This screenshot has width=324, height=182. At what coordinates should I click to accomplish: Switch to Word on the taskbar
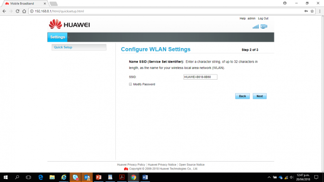[145, 177]
